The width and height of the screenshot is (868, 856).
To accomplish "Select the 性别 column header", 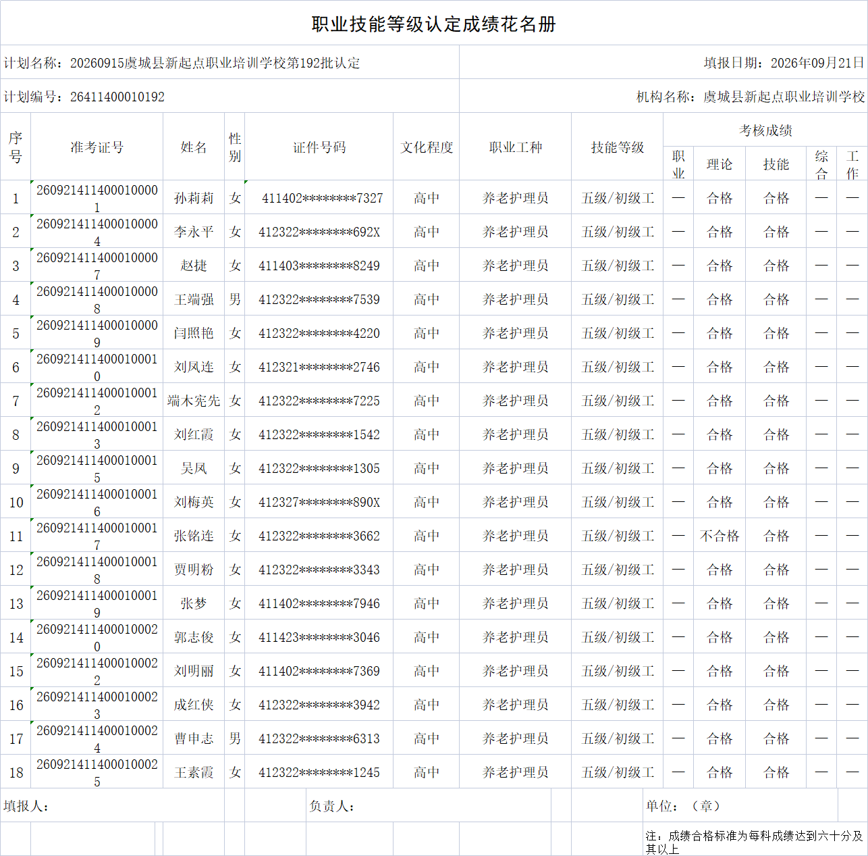I will [235, 147].
